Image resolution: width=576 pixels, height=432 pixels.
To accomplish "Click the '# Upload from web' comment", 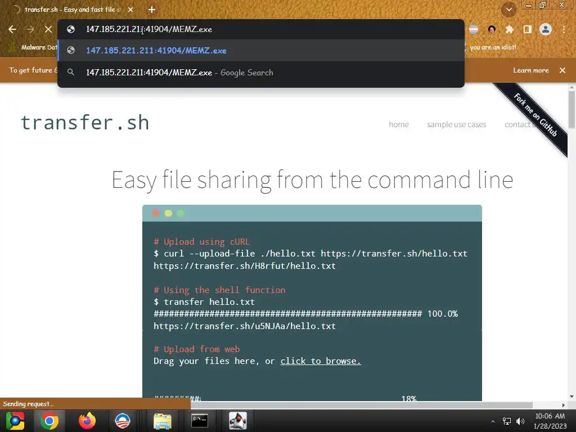I will 196,349.
